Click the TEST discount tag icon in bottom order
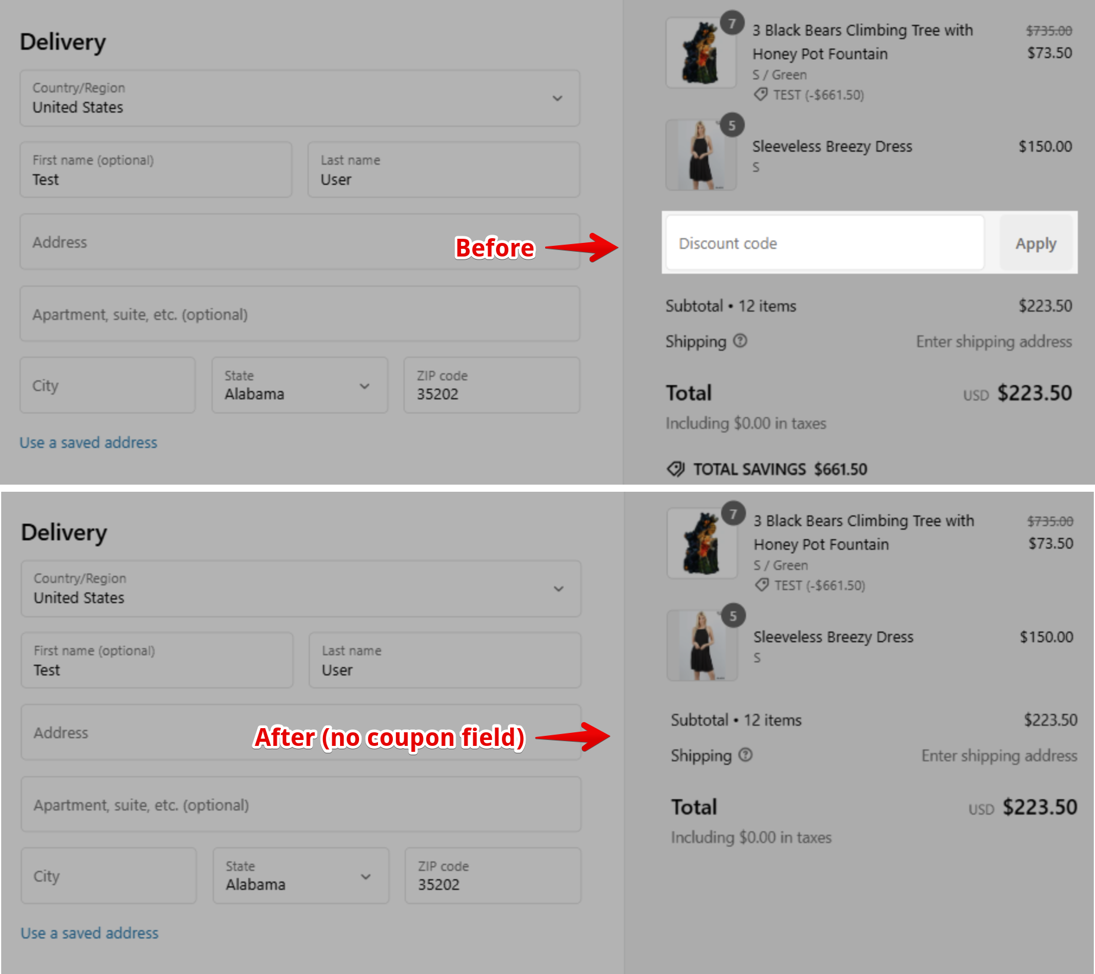 [761, 585]
